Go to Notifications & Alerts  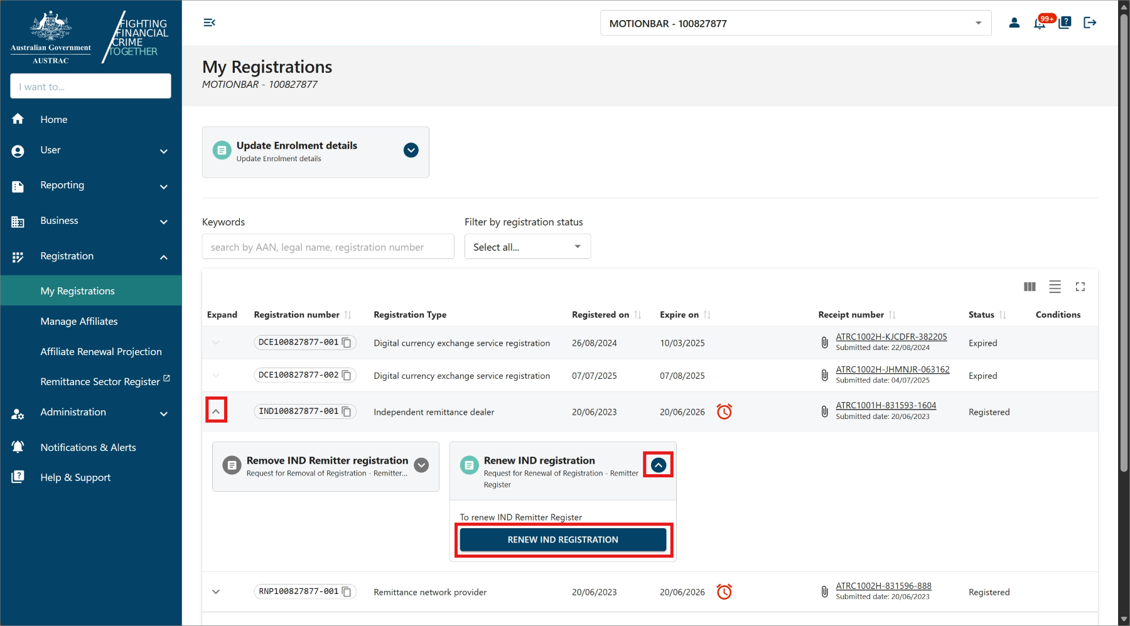pos(88,447)
